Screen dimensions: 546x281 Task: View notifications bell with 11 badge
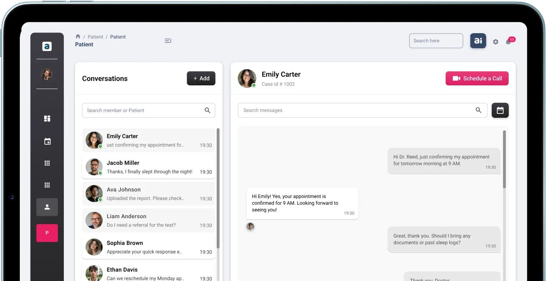pyautogui.click(x=510, y=41)
